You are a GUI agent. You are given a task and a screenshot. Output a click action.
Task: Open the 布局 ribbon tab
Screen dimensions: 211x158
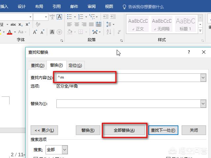(x=39, y=7)
